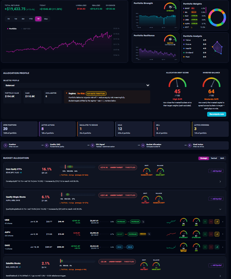Add Symbol to Core Equity ETFs
The height and width of the screenshot is (279, 231).
(x=216, y=171)
